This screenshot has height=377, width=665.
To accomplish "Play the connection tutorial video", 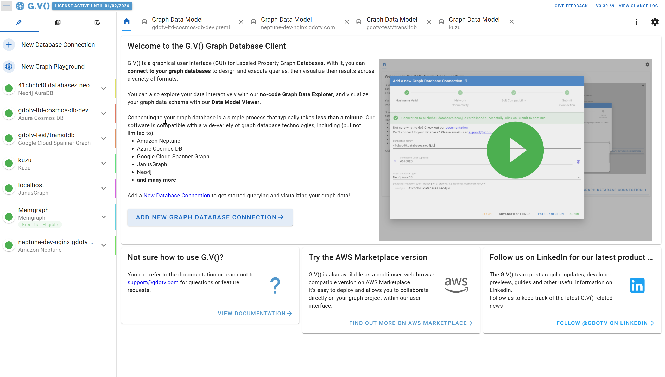I will [x=515, y=150].
